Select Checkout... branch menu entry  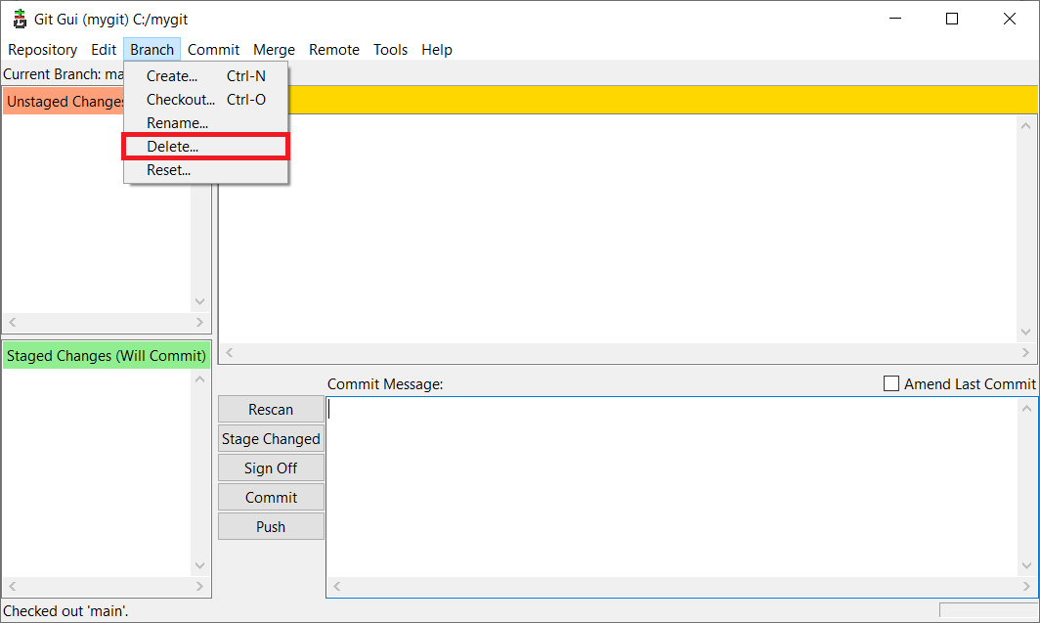tap(180, 100)
